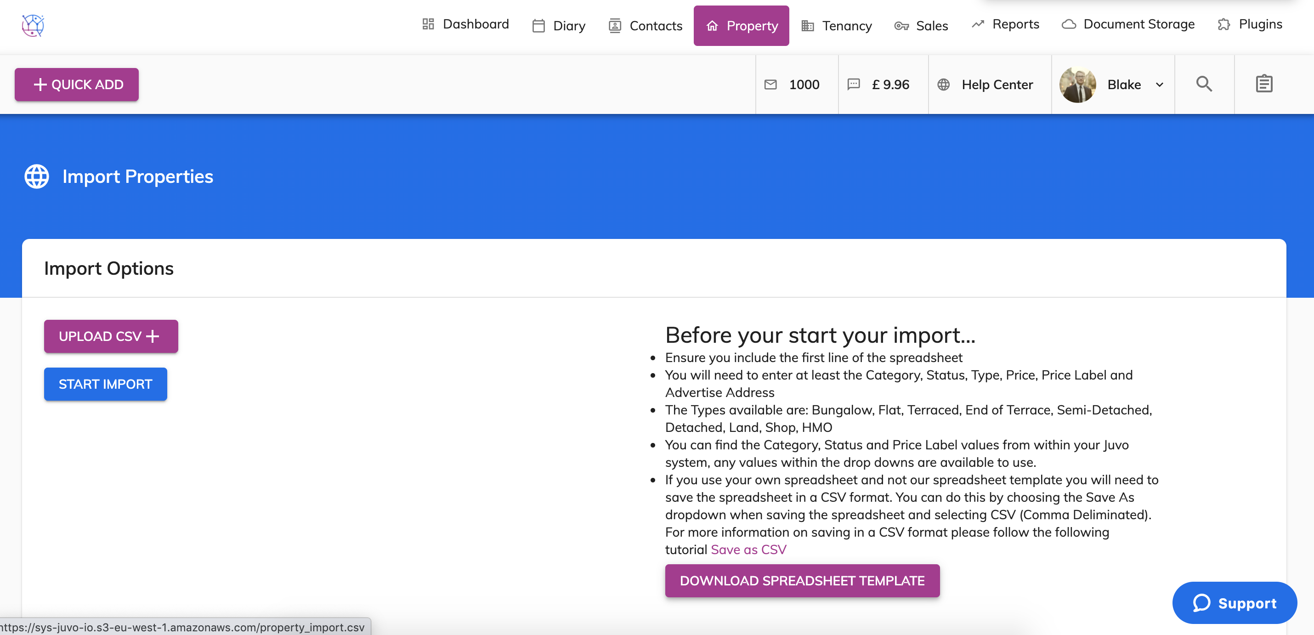Viewport: 1314px width, 635px height.
Task: Follow the Save as CSV link
Action: coord(748,550)
